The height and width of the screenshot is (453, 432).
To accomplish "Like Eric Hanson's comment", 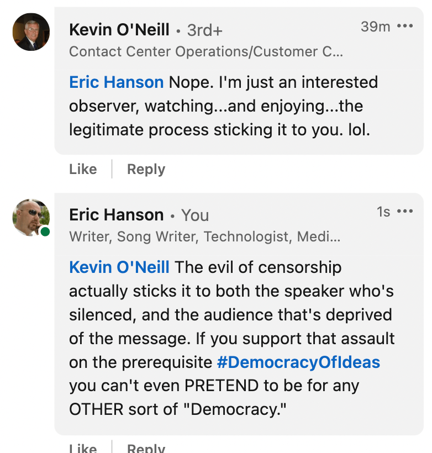I will pos(83,447).
